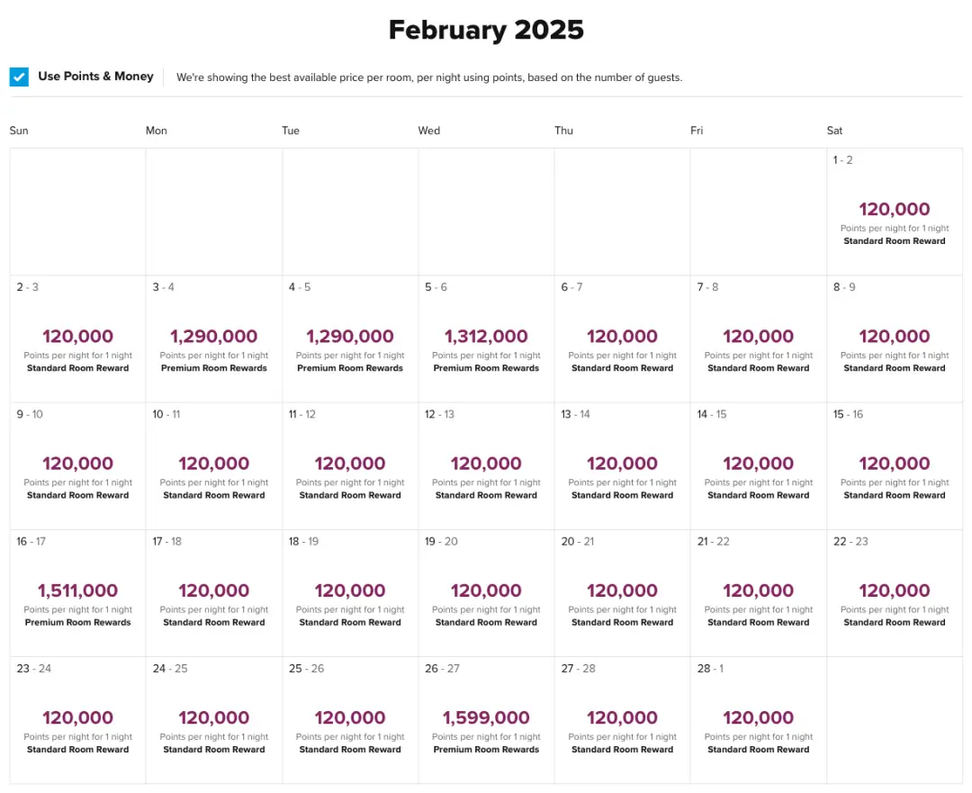Click the 1,312,000 points price on Feb 5 - 6
Screen dimensions: 972x793
[x=486, y=337]
